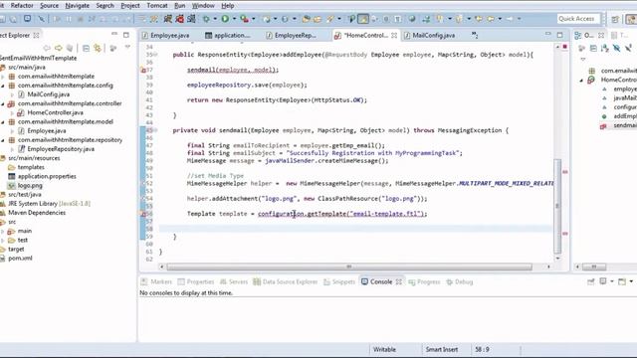Click Project Explorer back arrow

pyautogui.click(x=47, y=49)
